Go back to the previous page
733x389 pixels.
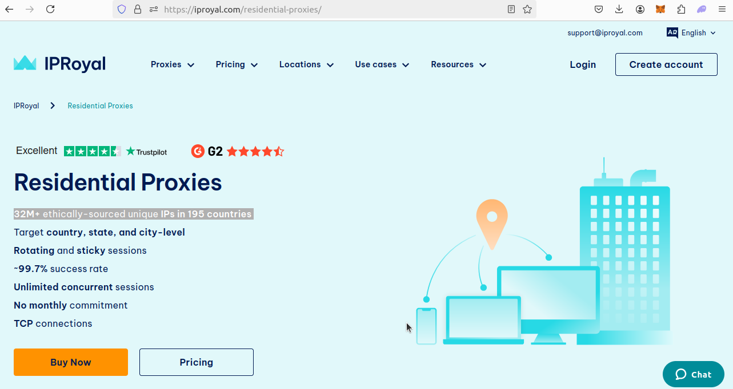[9, 9]
